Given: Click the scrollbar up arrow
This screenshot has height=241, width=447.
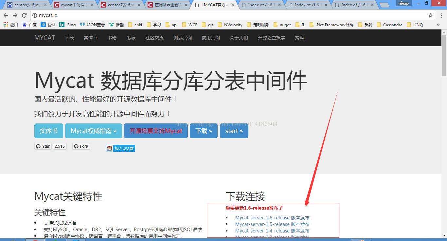Looking at the screenshot, I should pos(444,32).
